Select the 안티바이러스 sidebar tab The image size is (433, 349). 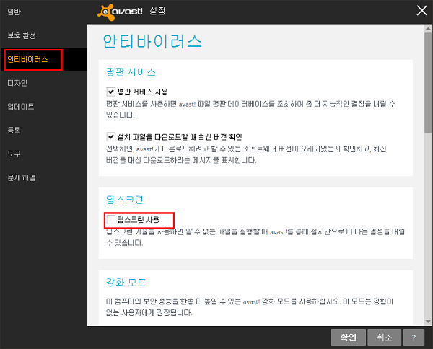click(27, 59)
